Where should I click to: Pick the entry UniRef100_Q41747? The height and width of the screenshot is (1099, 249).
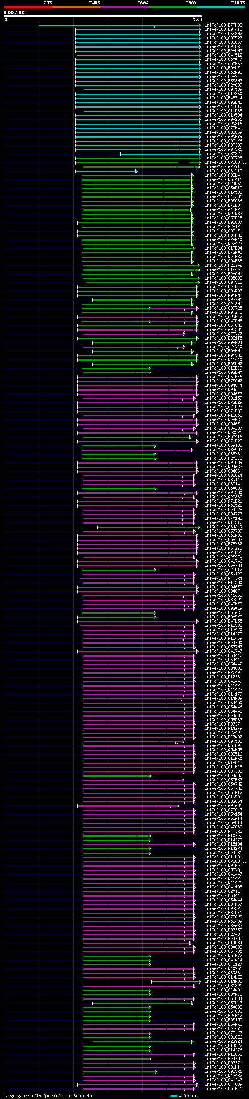click(x=223, y=651)
